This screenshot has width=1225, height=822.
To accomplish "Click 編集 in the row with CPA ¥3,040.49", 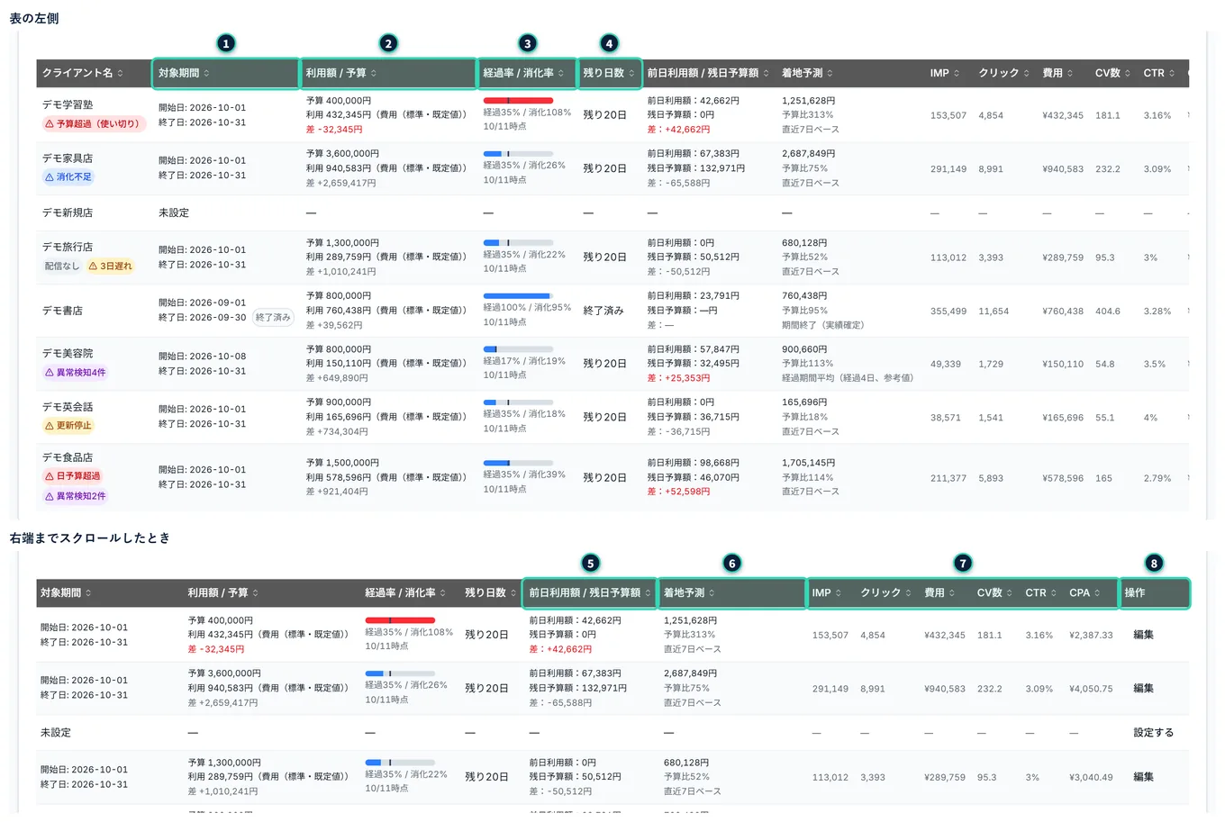I will 1143,776.
